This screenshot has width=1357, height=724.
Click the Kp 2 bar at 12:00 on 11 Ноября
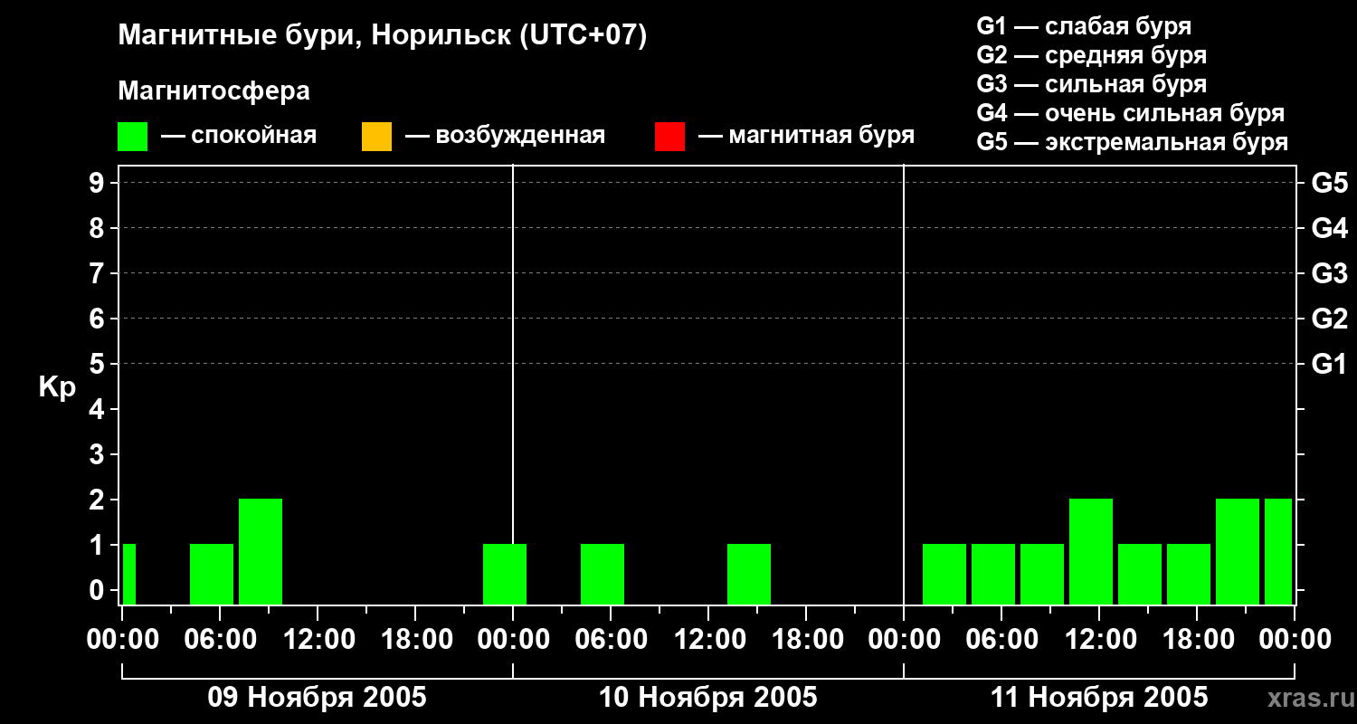pyautogui.click(x=1091, y=551)
